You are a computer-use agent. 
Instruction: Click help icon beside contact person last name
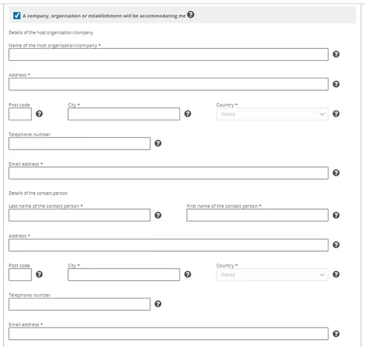coord(158,215)
